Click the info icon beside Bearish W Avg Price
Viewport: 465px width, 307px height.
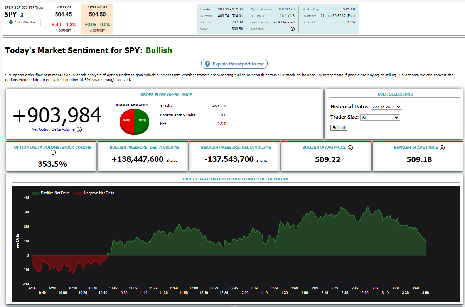point(442,148)
